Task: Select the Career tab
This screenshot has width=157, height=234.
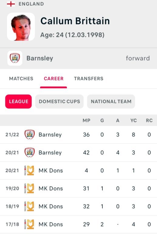Action: pyautogui.click(x=53, y=79)
